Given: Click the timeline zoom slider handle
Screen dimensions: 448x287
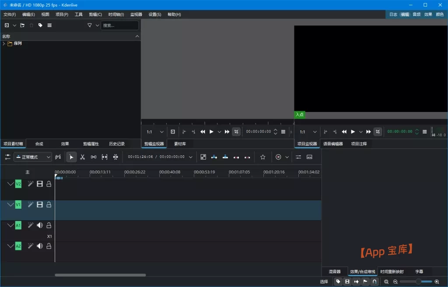Looking at the screenshot, I should (x=418, y=282).
